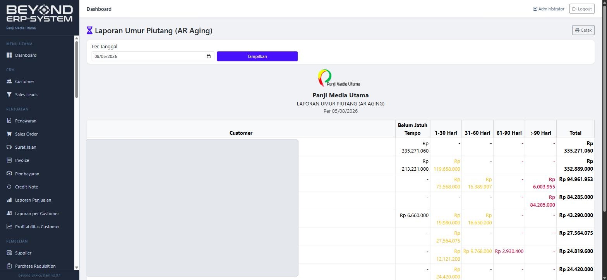Print report with Cetak button

click(583, 30)
